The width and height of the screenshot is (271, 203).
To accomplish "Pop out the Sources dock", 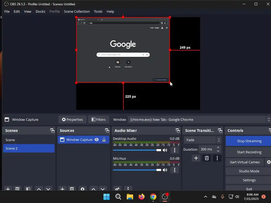I will coord(107,131).
